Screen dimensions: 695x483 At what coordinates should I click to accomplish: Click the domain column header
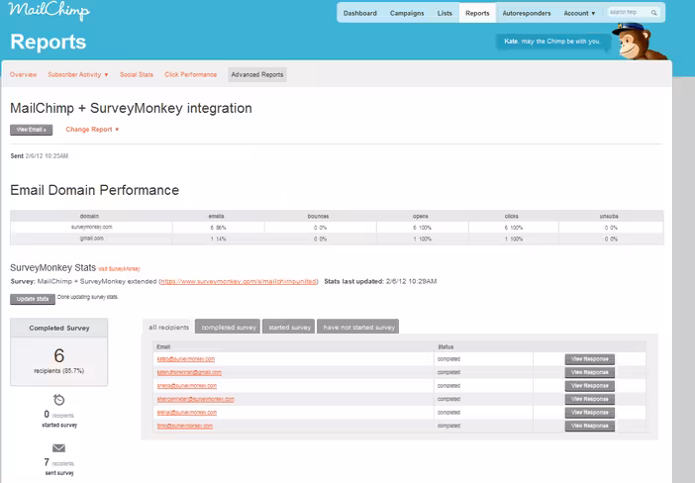click(x=89, y=216)
